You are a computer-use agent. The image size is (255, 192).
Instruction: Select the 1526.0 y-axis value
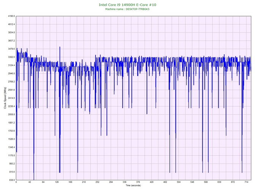(11, 139)
